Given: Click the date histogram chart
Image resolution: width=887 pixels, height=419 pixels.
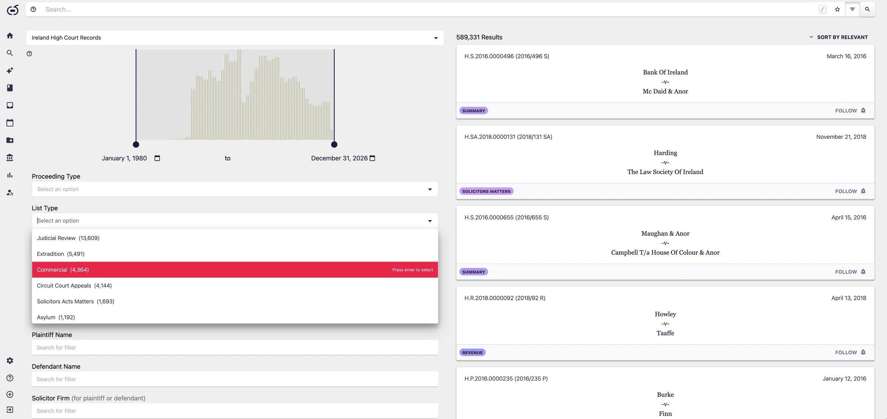Looking at the screenshot, I should pyautogui.click(x=235, y=95).
